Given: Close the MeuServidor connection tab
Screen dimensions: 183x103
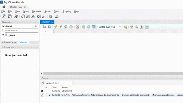Looking at the screenshot, I should (x=25, y=7).
